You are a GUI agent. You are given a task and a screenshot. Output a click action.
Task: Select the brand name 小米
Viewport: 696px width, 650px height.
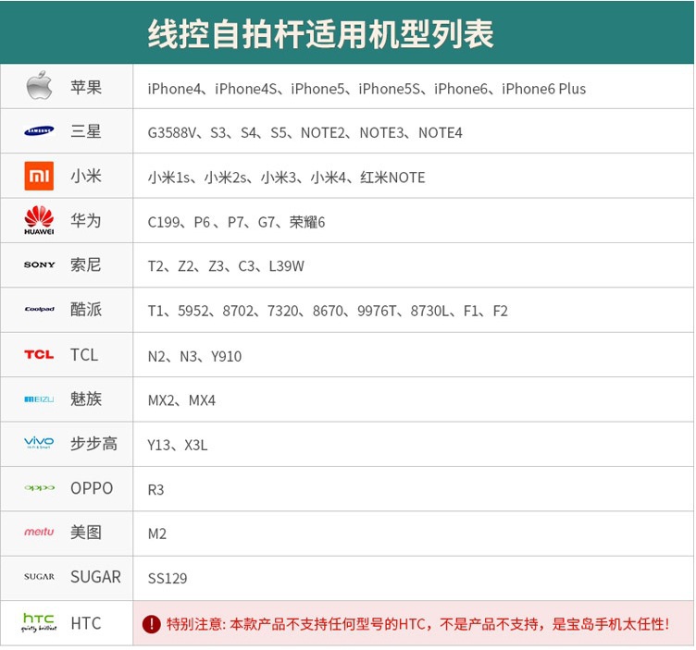(86, 176)
